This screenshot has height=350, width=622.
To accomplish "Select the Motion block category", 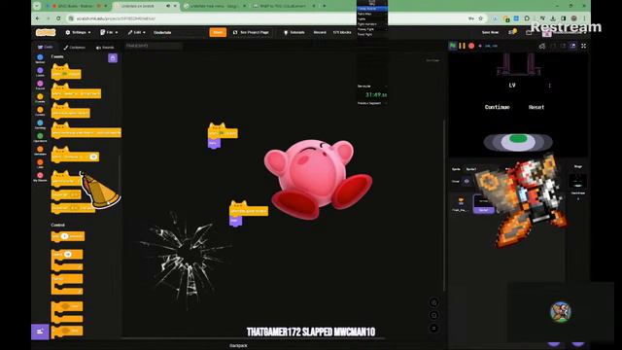I will (40, 59).
